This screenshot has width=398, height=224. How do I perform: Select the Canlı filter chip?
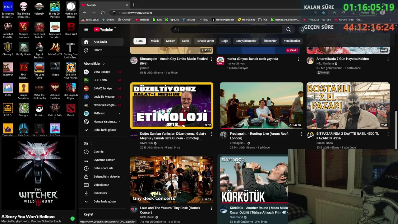[185, 41]
